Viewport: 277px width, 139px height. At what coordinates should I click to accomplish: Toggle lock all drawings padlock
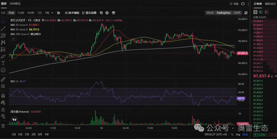point(3,110)
